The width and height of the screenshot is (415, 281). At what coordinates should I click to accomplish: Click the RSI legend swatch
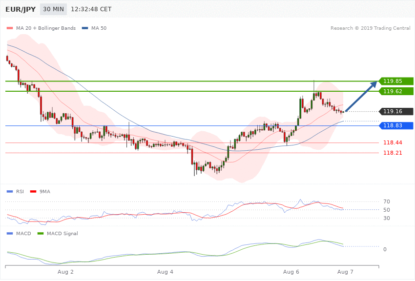pyautogui.click(x=10, y=192)
